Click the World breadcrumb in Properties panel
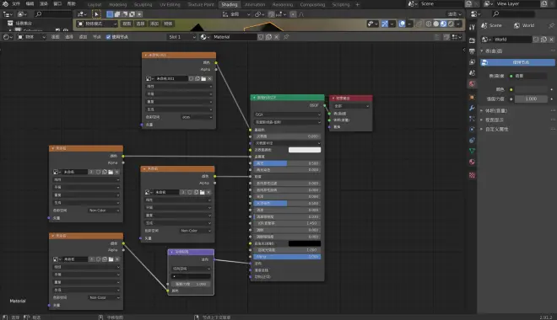Viewport: 557px width, 320px height. click(524, 25)
